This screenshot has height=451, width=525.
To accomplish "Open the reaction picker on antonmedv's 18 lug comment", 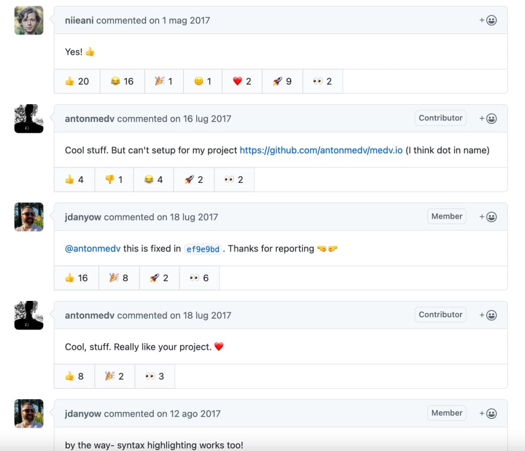I will click(x=488, y=315).
